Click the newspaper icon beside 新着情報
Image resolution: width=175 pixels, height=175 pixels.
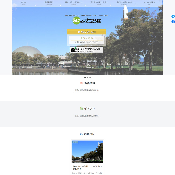[x=81, y=83]
